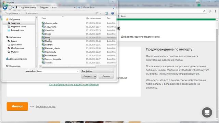Screen dimensions: 219x123
Task: Click the Новая папка button
Action: point(31,13)
